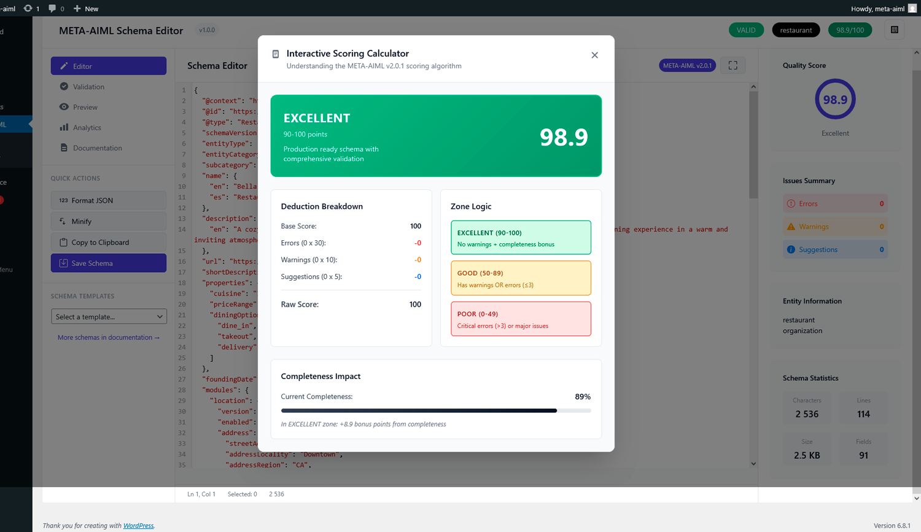Open the Preview tab

click(109, 107)
